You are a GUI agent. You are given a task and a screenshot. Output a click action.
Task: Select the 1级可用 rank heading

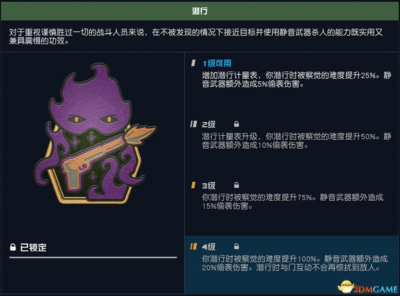[x=217, y=63]
